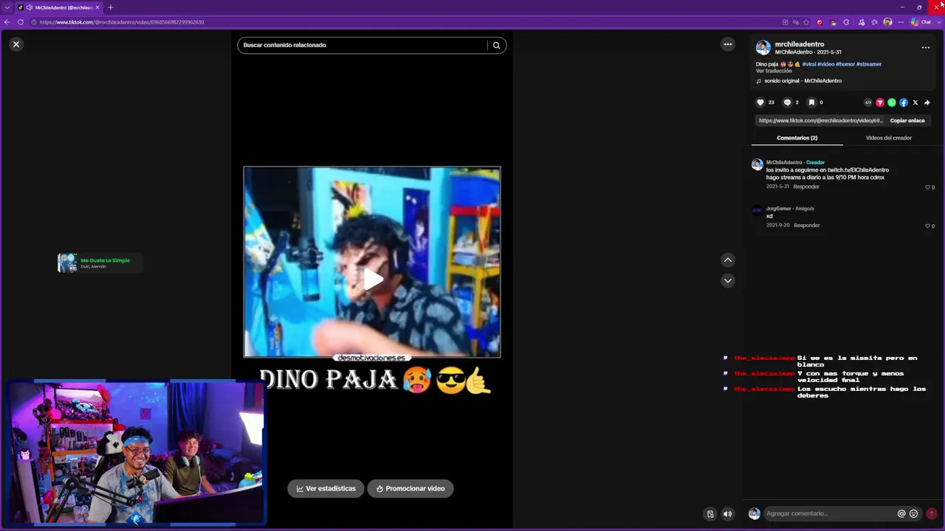The height and width of the screenshot is (531, 945).
Task: Share the video to X
Action: [915, 103]
